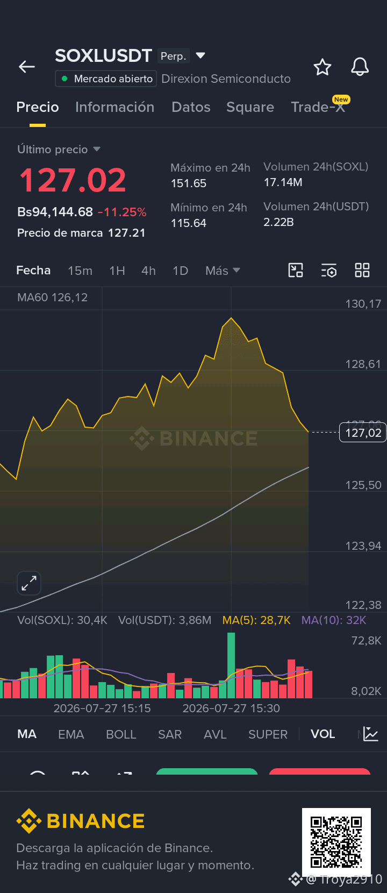This screenshot has height=893, width=387.
Task: Expand chart to fullscreen
Action: coord(29,583)
